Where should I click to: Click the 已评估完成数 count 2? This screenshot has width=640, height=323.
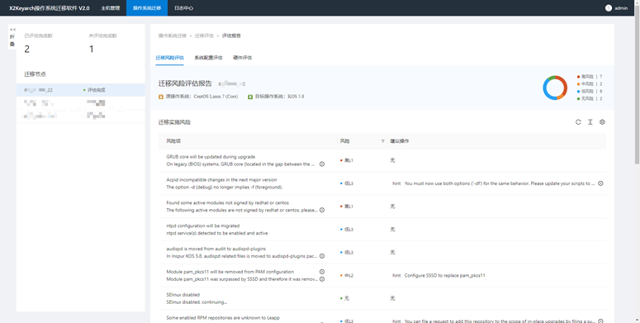(x=27, y=49)
